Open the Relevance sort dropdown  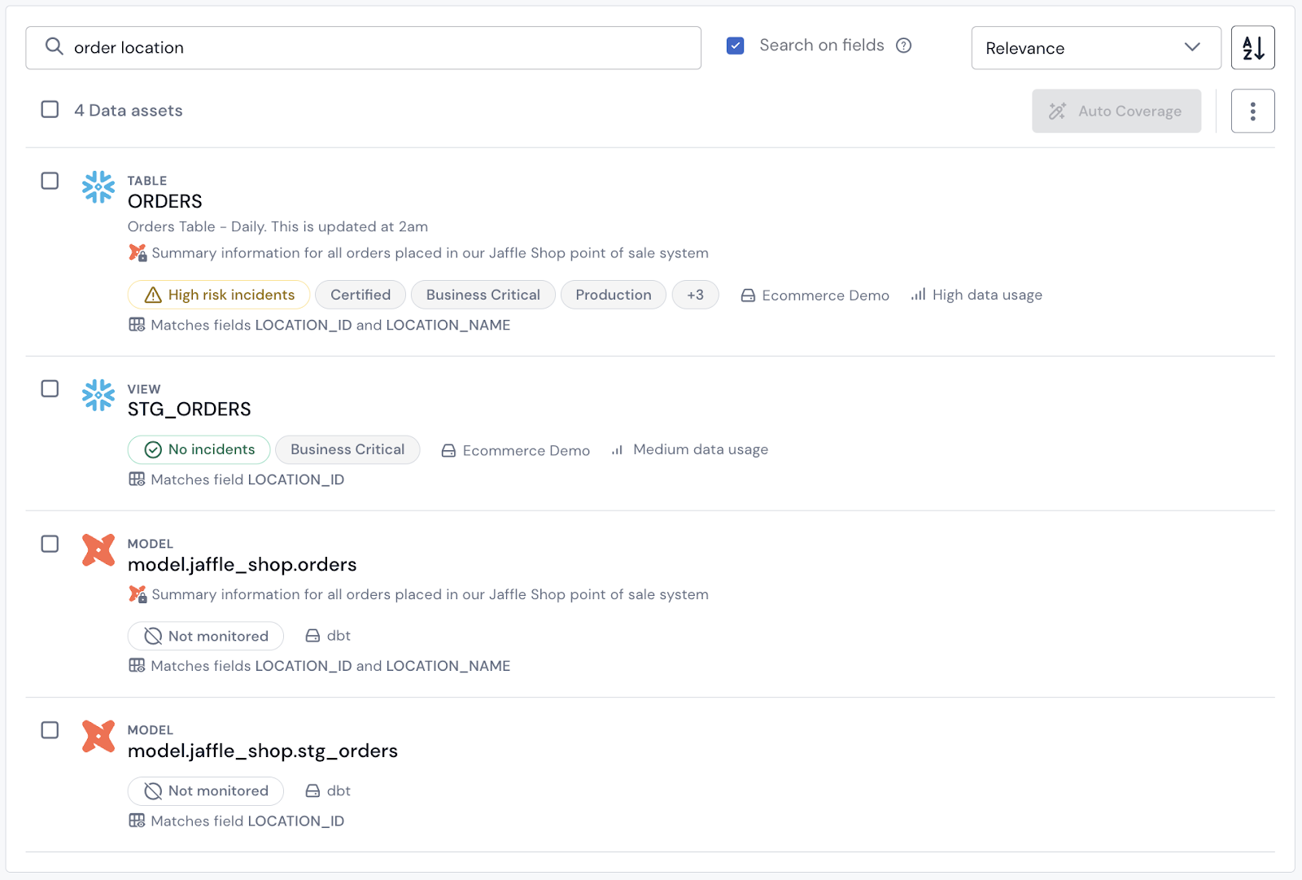pyautogui.click(x=1095, y=48)
